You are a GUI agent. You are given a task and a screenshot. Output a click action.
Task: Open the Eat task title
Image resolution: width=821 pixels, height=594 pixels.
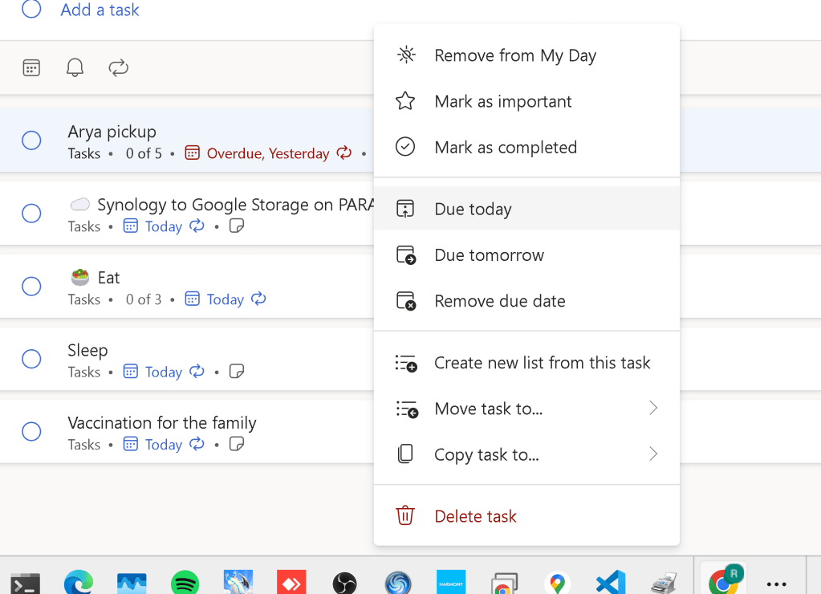109,278
